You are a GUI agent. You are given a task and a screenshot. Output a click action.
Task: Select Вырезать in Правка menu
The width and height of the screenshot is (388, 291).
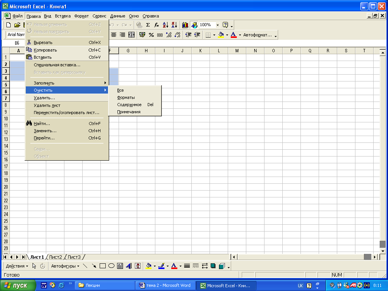coord(67,42)
